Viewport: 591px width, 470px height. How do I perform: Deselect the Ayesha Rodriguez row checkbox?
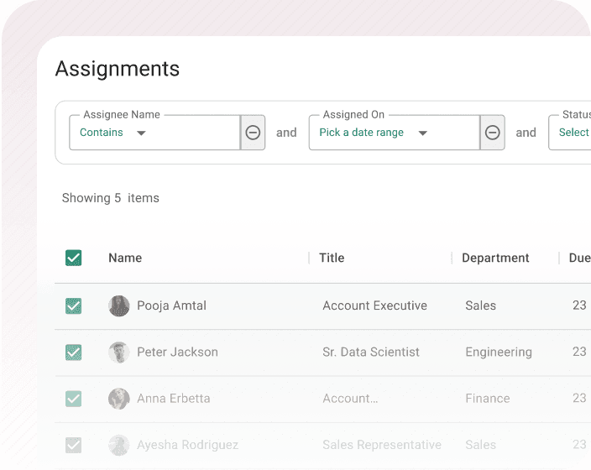click(74, 445)
